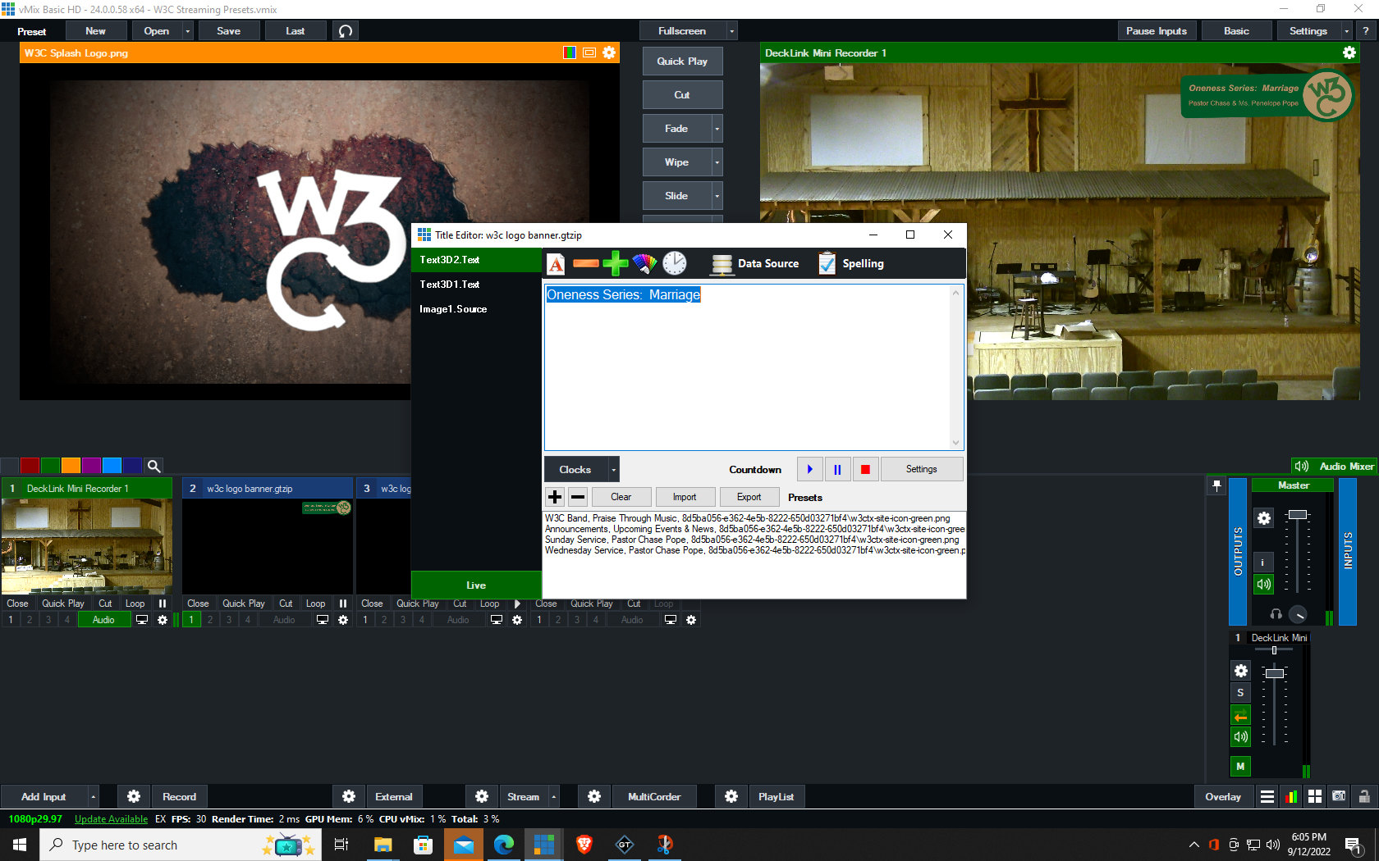This screenshot has height=861, width=1379.
Task: Run Spelling check in Title Editor
Action: (851, 264)
